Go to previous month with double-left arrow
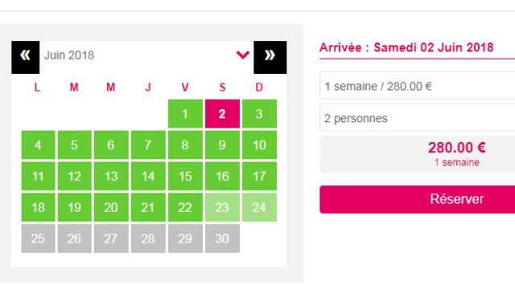 (25, 57)
